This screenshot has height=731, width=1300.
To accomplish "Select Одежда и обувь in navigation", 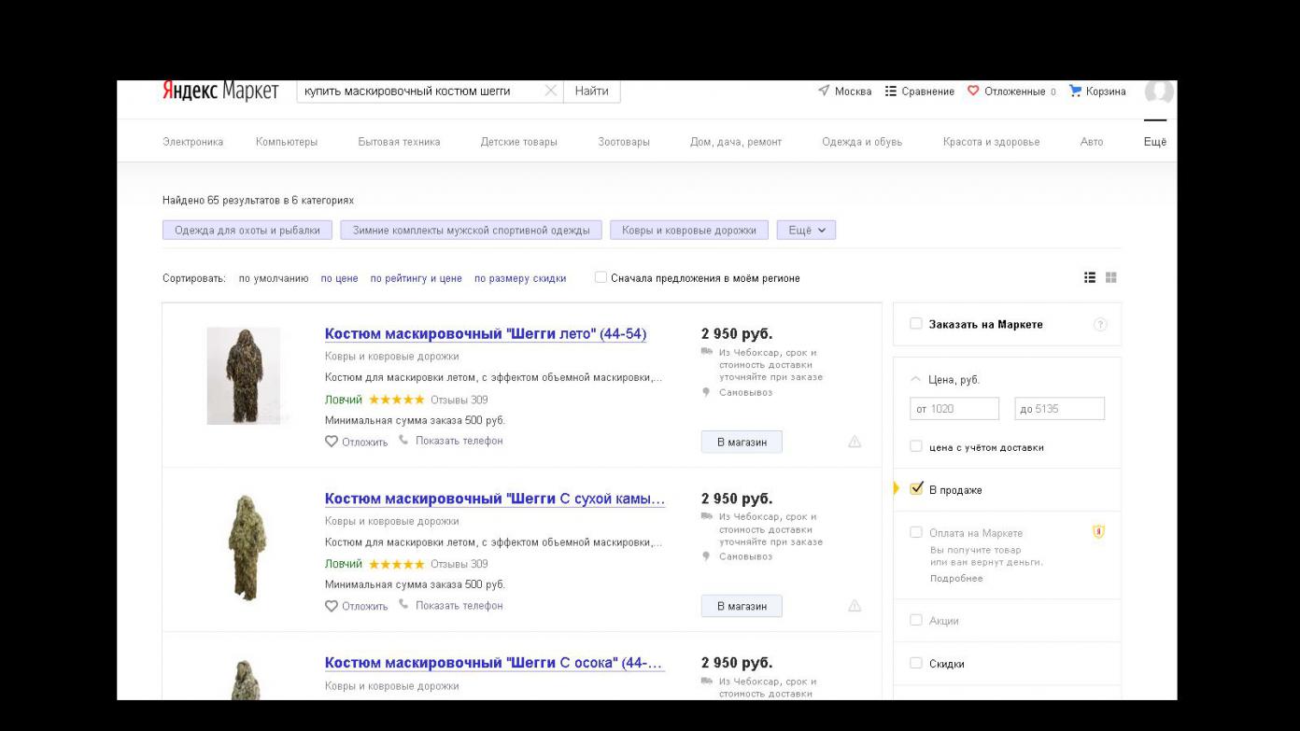I will coord(861,142).
